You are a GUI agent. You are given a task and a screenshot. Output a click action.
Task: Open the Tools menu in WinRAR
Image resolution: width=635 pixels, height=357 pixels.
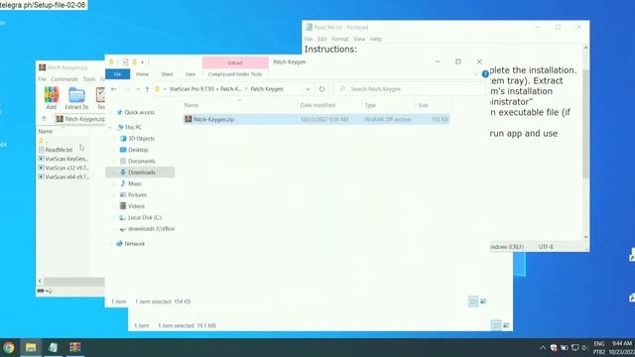click(x=89, y=79)
